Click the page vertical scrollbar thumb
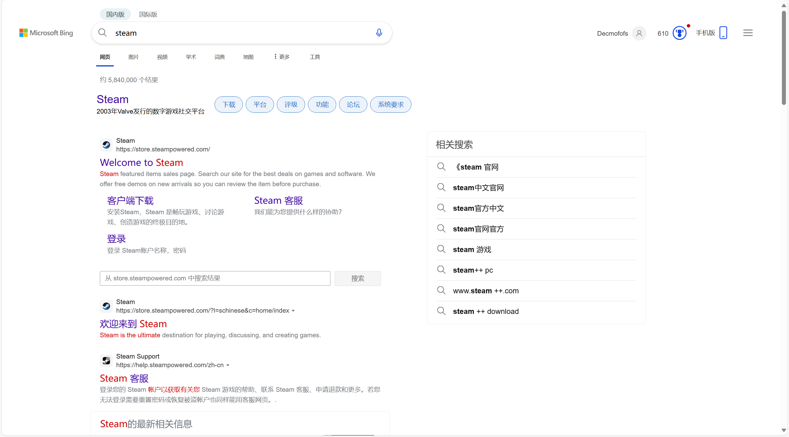The image size is (789, 437). click(784, 58)
